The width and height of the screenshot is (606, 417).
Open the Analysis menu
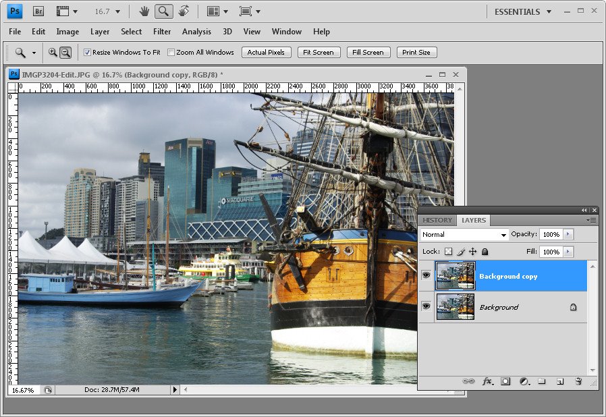pos(197,32)
